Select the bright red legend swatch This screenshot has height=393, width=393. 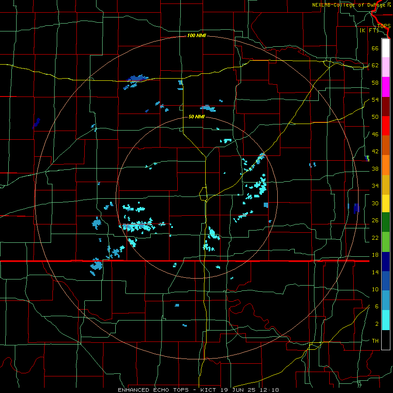(386, 126)
